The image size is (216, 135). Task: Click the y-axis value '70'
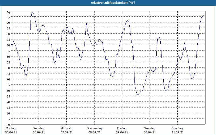[8, 45]
